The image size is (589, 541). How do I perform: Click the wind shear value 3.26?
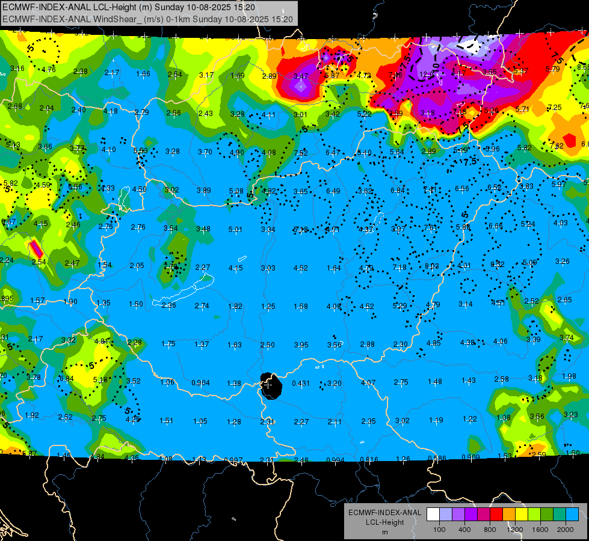coord(563,261)
